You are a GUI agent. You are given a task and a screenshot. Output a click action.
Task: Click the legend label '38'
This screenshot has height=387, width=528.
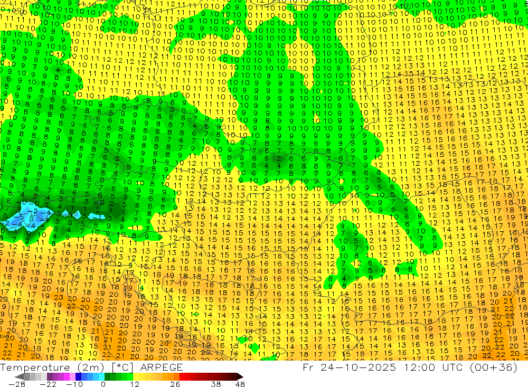(216, 384)
